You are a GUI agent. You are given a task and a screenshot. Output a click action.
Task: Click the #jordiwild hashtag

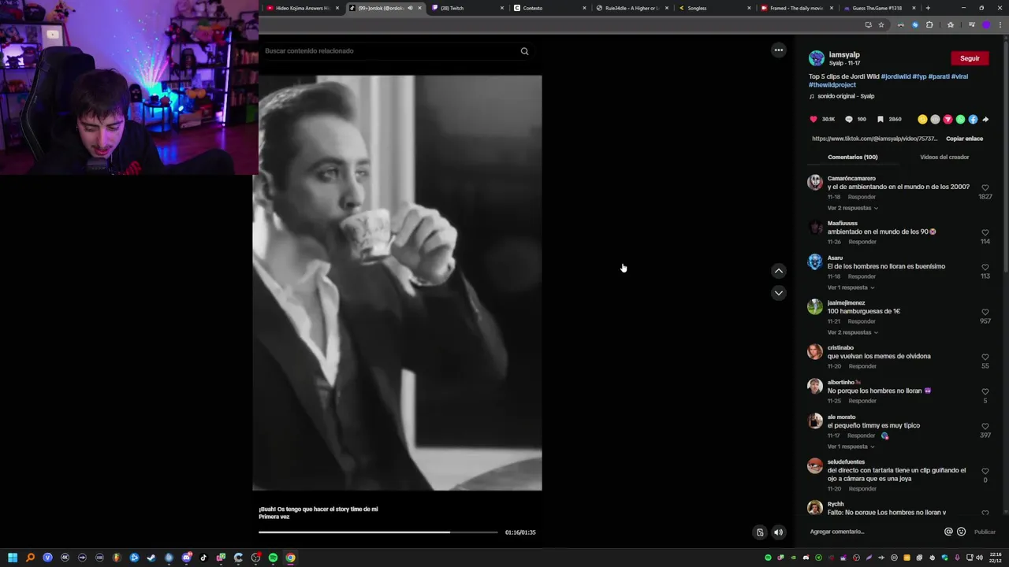895,76
